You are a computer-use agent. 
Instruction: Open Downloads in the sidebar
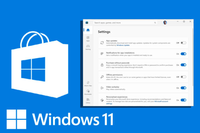tap(88, 92)
